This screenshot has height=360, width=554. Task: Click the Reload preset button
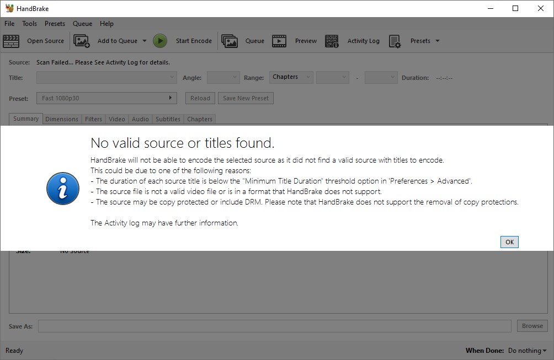click(200, 98)
